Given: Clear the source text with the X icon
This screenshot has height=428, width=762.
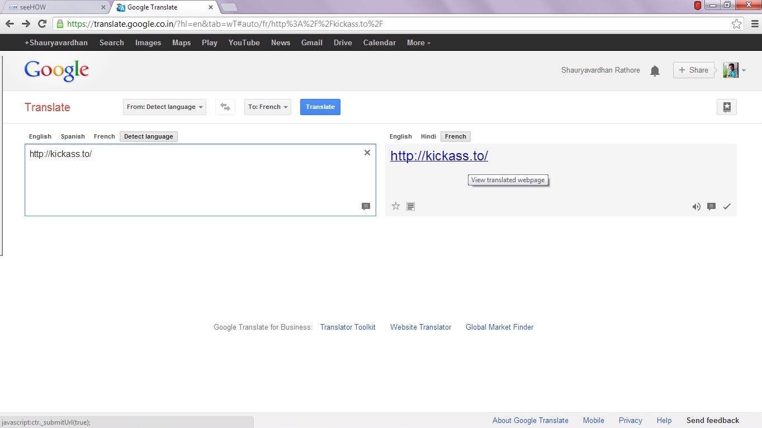Looking at the screenshot, I should tap(367, 153).
